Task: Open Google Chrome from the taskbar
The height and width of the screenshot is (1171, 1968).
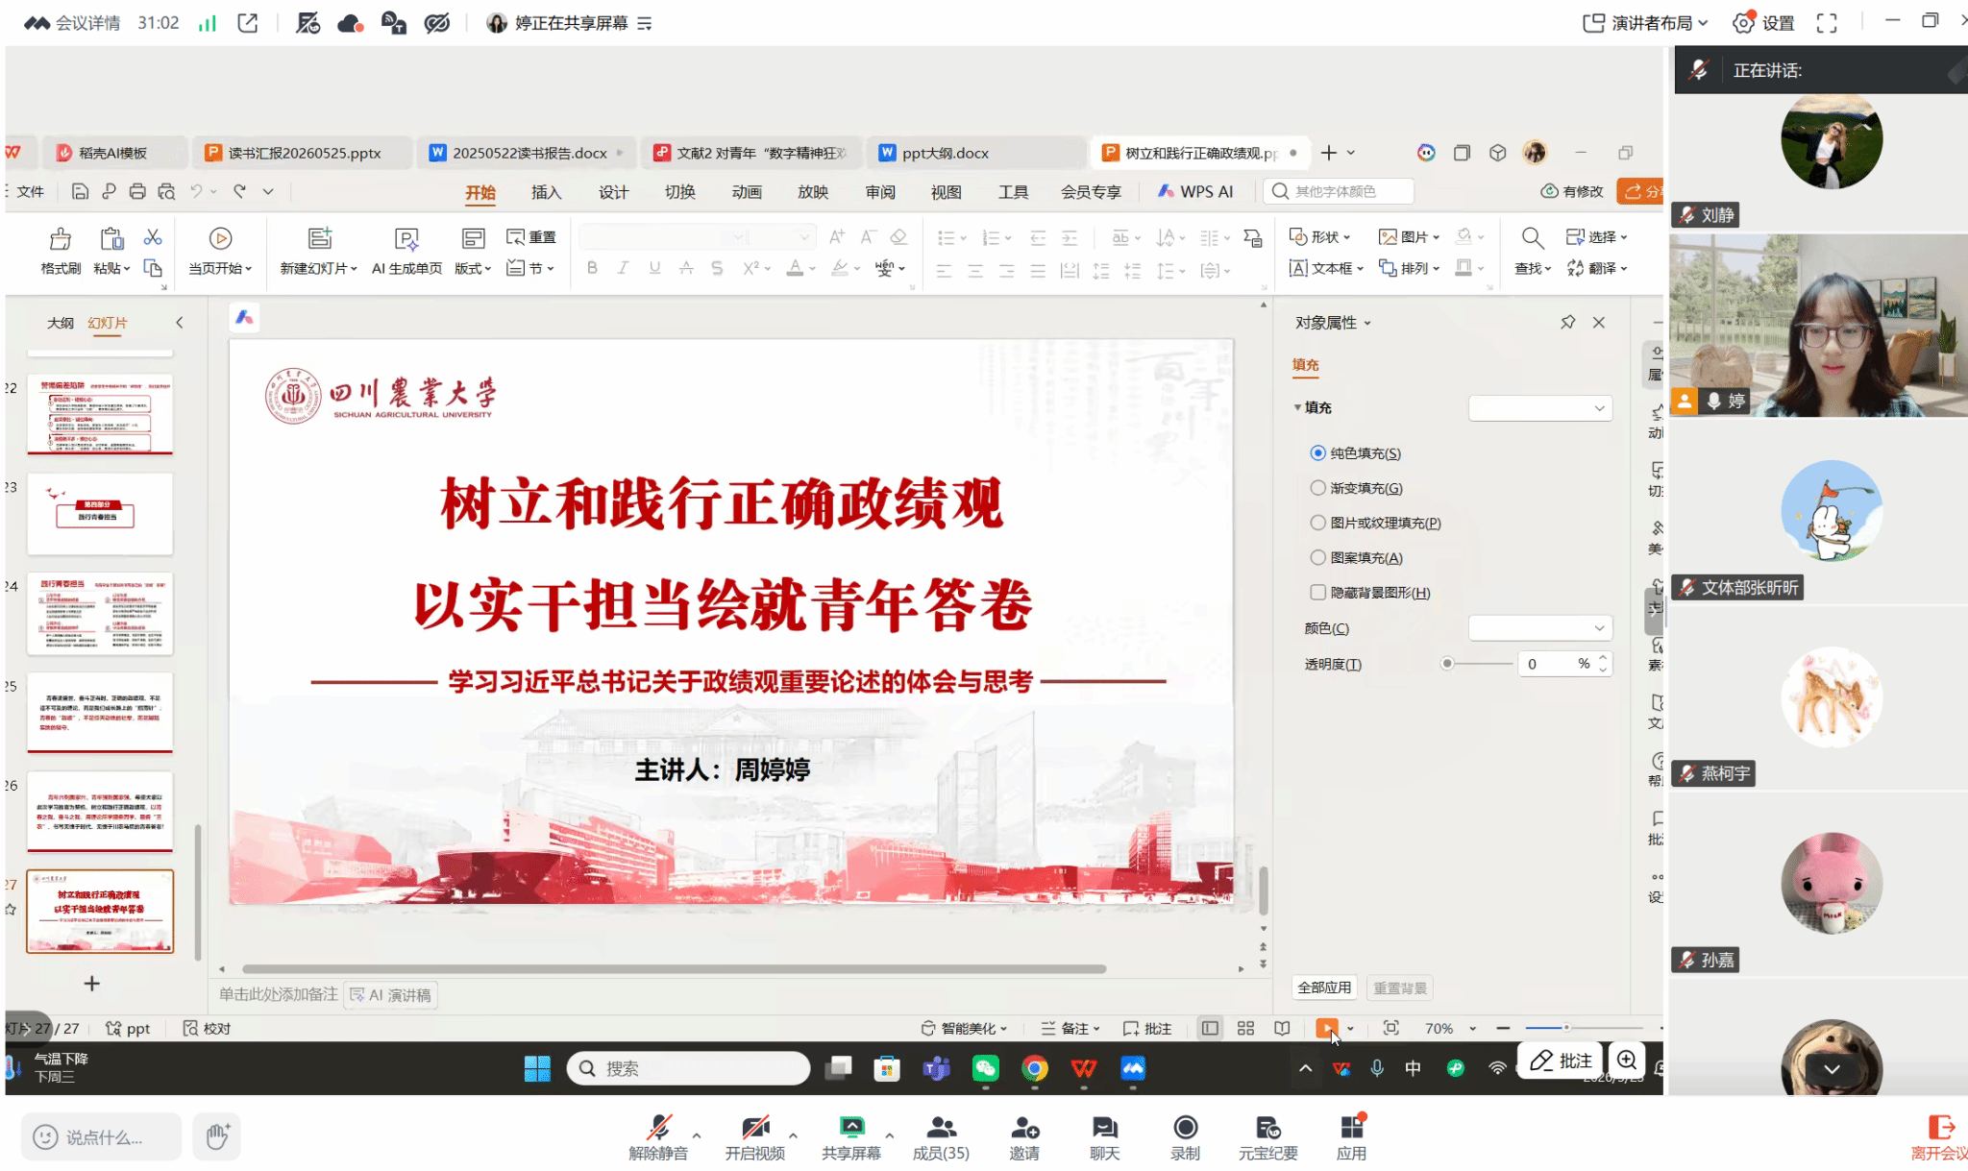Action: pos(1034,1068)
